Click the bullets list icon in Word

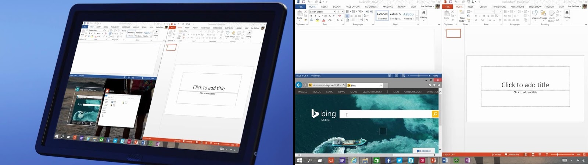(348, 12)
